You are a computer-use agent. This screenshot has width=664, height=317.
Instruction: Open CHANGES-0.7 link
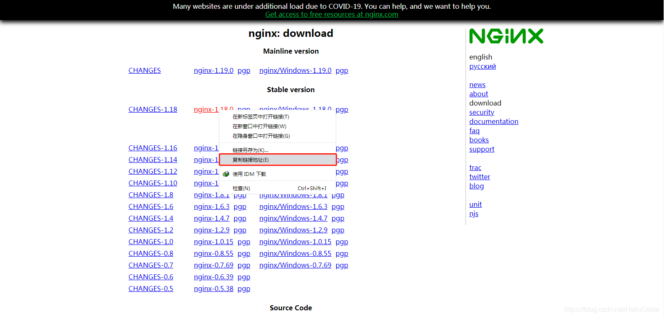(150, 265)
